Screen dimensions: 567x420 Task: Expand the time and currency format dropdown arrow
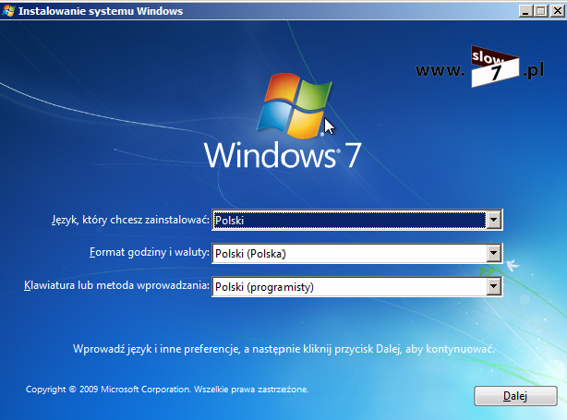click(x=494, y=253)
